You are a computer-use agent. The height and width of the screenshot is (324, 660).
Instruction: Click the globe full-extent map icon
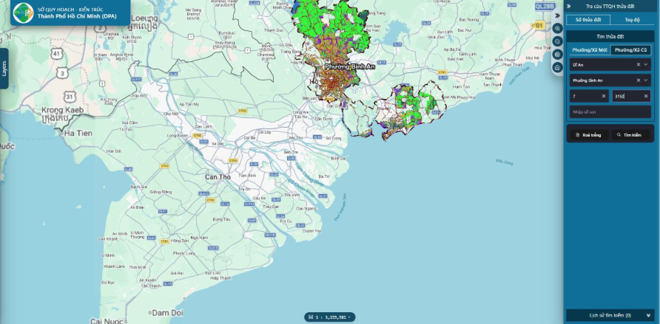coord(557,54)
